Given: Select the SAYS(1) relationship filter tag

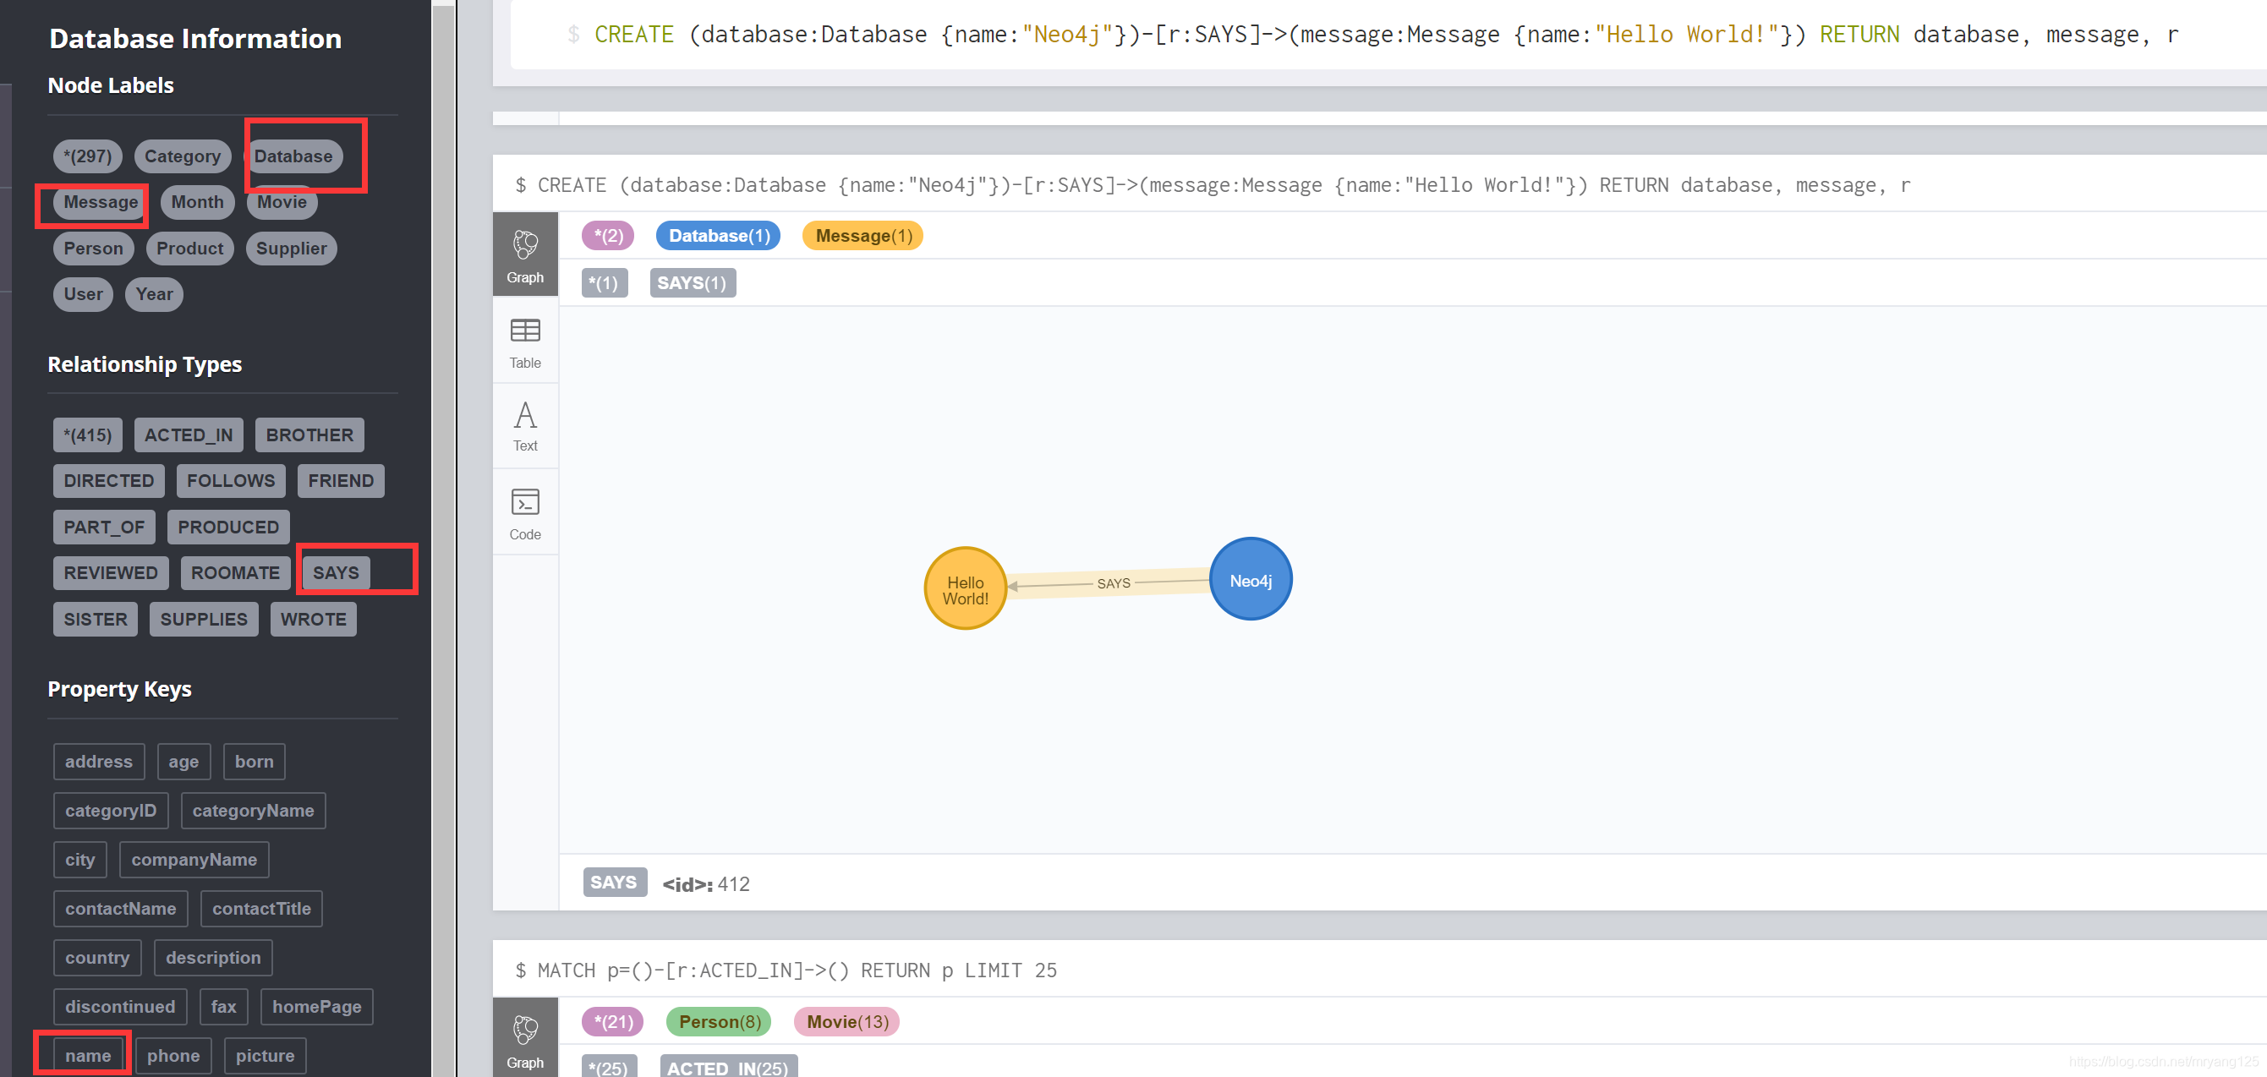Looking at the screenshot, I should (x=692, y=282).
